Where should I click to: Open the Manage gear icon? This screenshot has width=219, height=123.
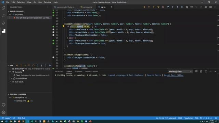click(3, 112)
